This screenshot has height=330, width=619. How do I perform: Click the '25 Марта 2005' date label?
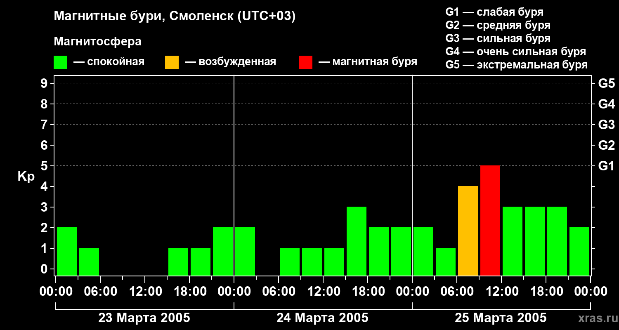point(501,318)
